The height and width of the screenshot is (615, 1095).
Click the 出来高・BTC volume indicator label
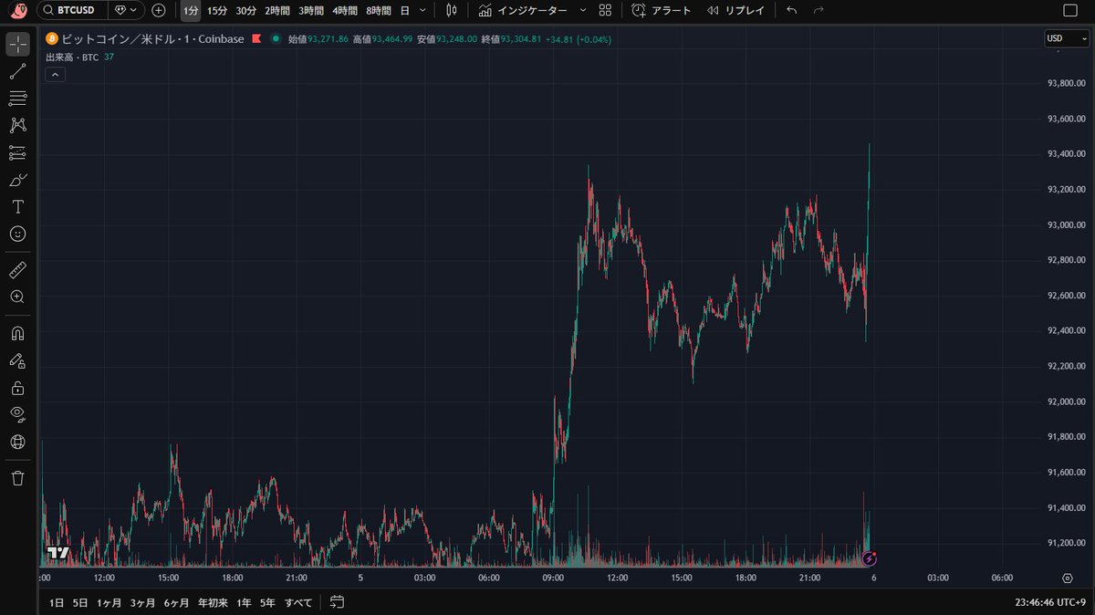point(72,57)
